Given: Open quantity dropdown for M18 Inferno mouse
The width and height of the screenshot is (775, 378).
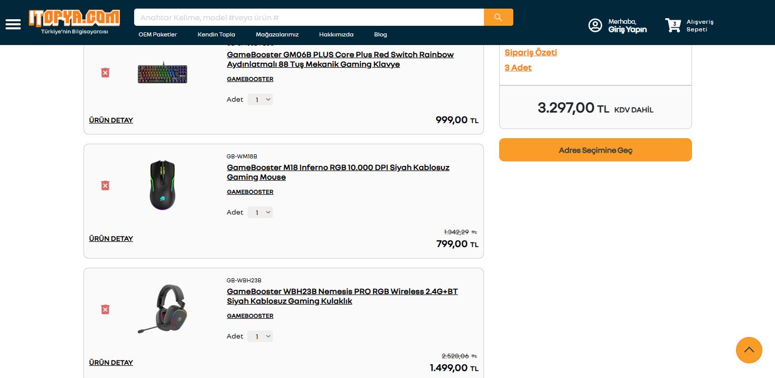Looking at the screenshot, I should pyautogui.click(x=260, y=213).
